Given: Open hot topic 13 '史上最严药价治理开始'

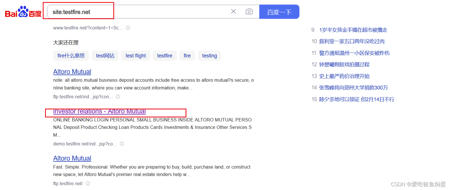Looking at the screenshot, I should (x=344, y=76).
